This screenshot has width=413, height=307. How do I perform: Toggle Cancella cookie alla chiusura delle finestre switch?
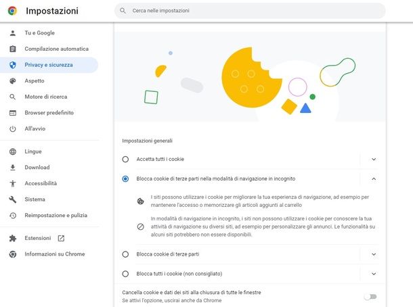[x=370, y=297]
